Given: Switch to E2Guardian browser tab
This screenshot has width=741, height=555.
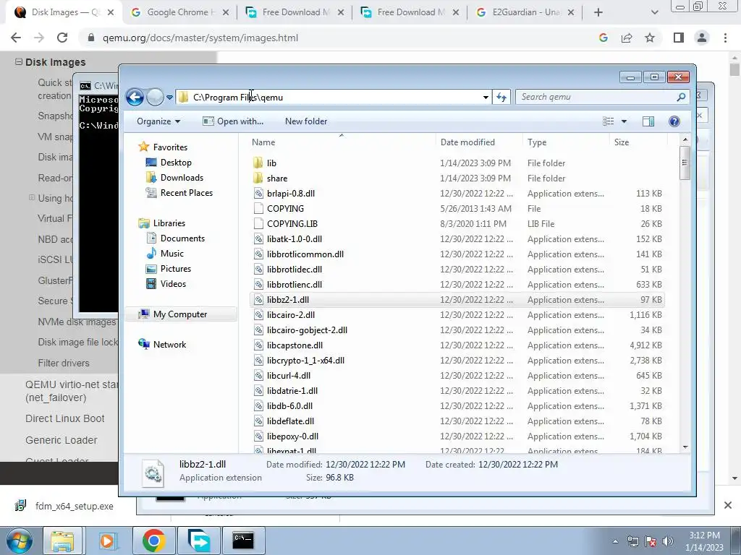Looking at the screenshot, I should pos(525,12).
